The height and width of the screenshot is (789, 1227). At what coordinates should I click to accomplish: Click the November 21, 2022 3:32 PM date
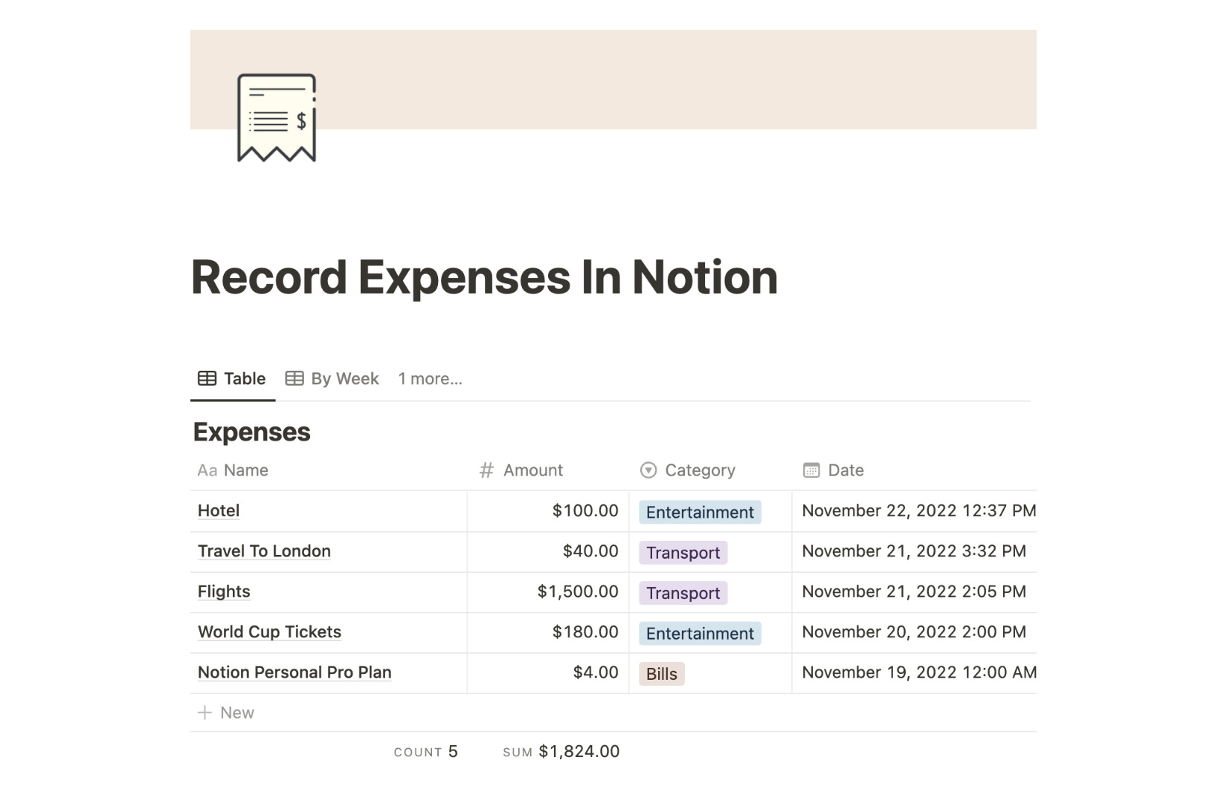click(914, 551)
